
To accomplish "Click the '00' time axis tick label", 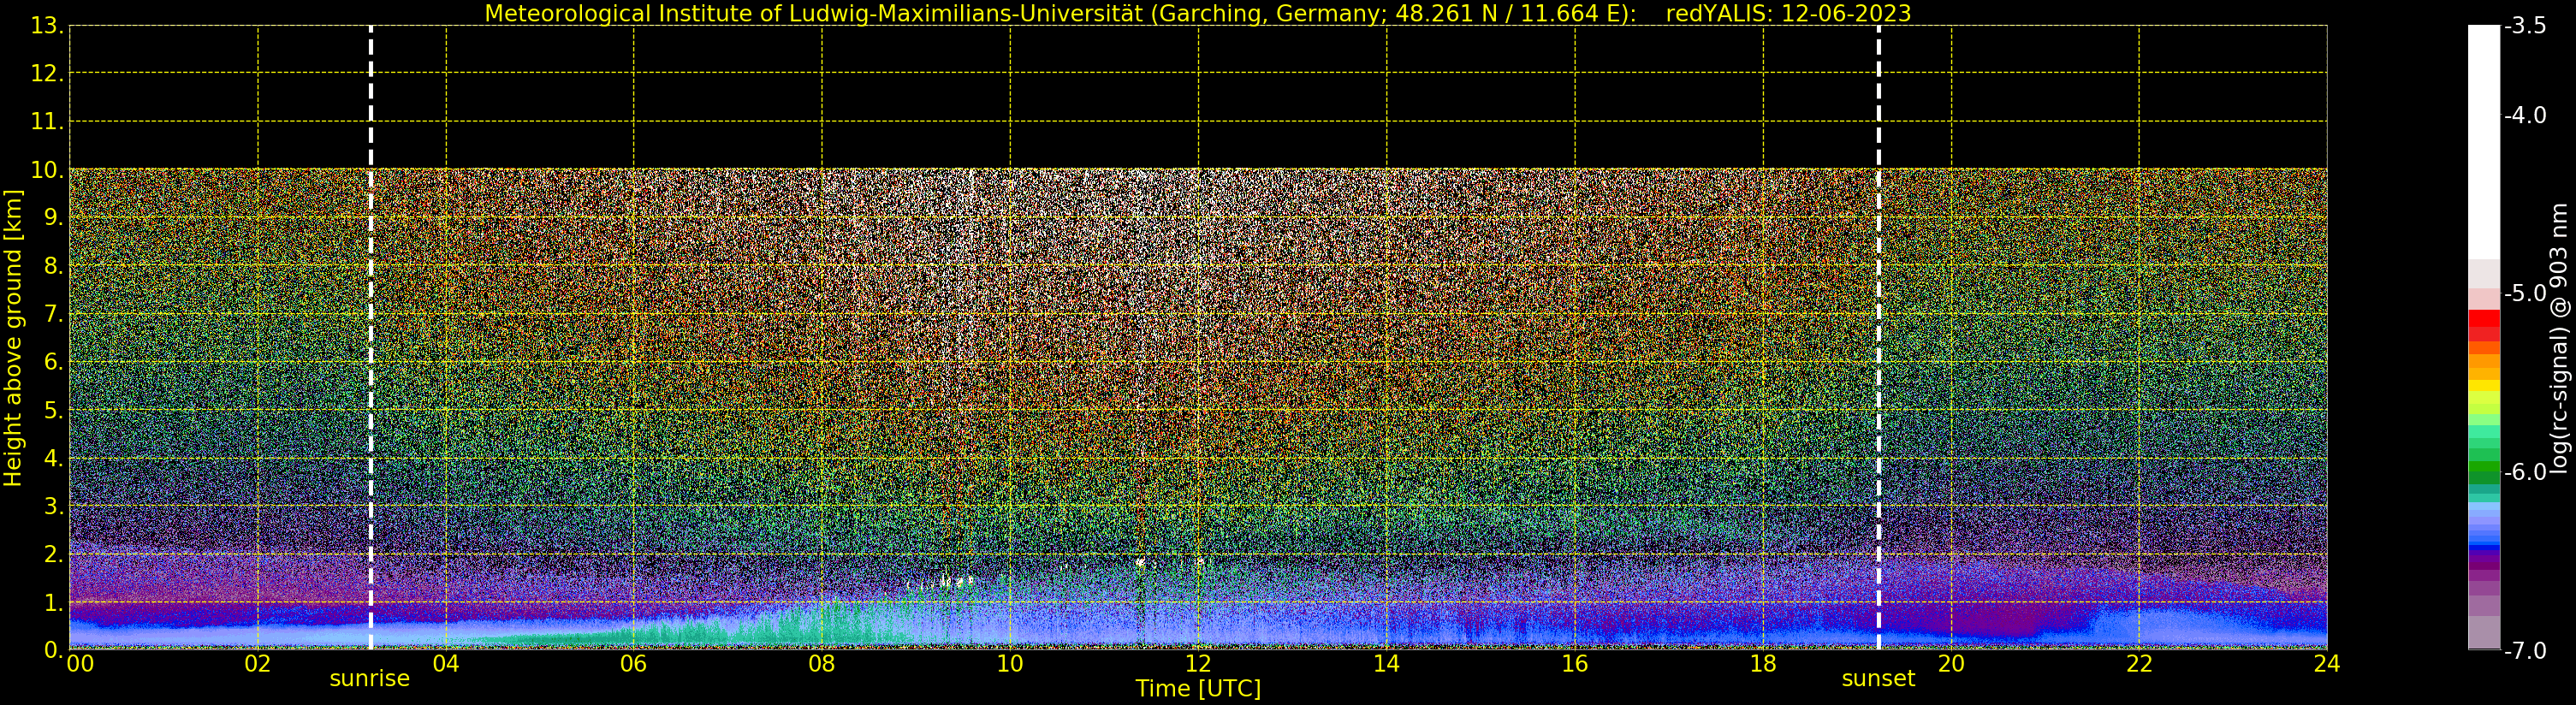I will pos(80,664).
